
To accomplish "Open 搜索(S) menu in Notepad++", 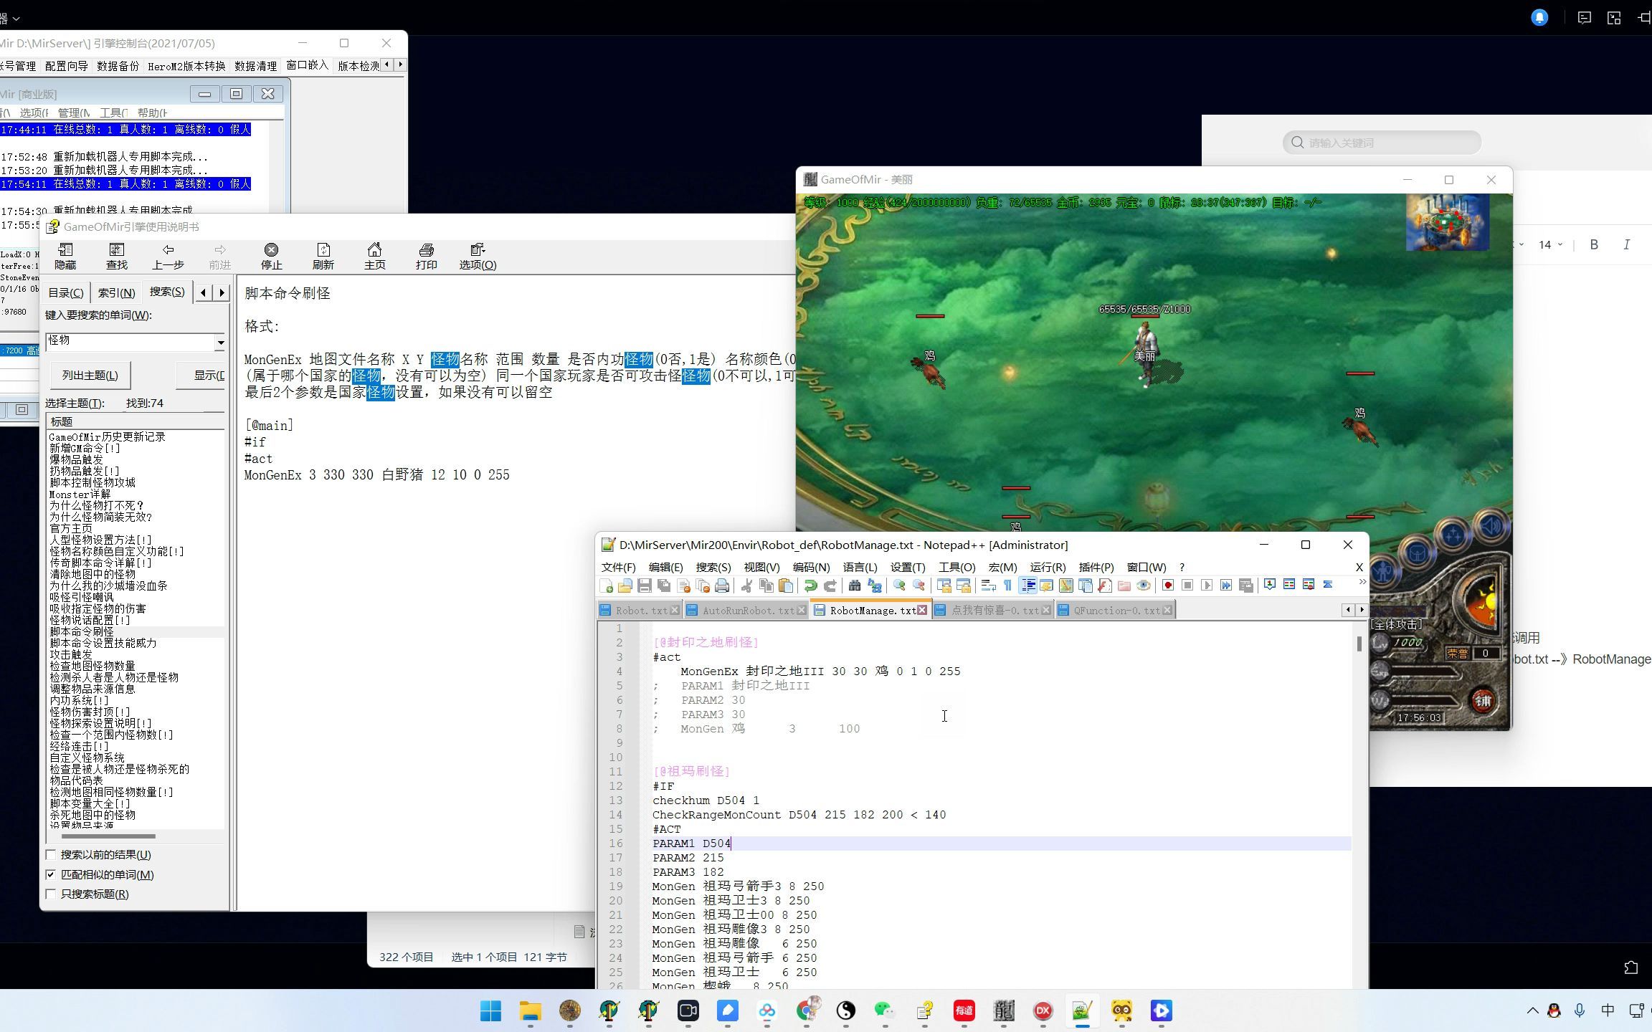I will coord(713,567).
